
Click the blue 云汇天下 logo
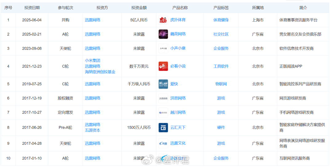[x=163, y=128]
